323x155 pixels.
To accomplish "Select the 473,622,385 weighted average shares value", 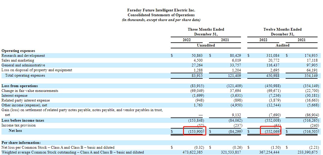I will pyautogui.click(x=192, y=152).
